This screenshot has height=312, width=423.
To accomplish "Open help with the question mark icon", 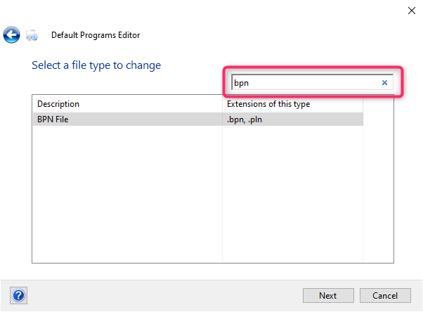I will click(18, 296).
